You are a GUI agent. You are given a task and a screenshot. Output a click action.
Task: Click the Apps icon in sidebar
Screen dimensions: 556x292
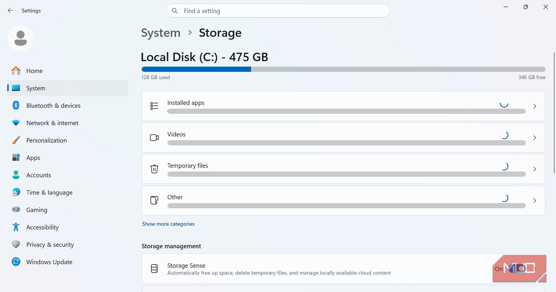[16, 157]
